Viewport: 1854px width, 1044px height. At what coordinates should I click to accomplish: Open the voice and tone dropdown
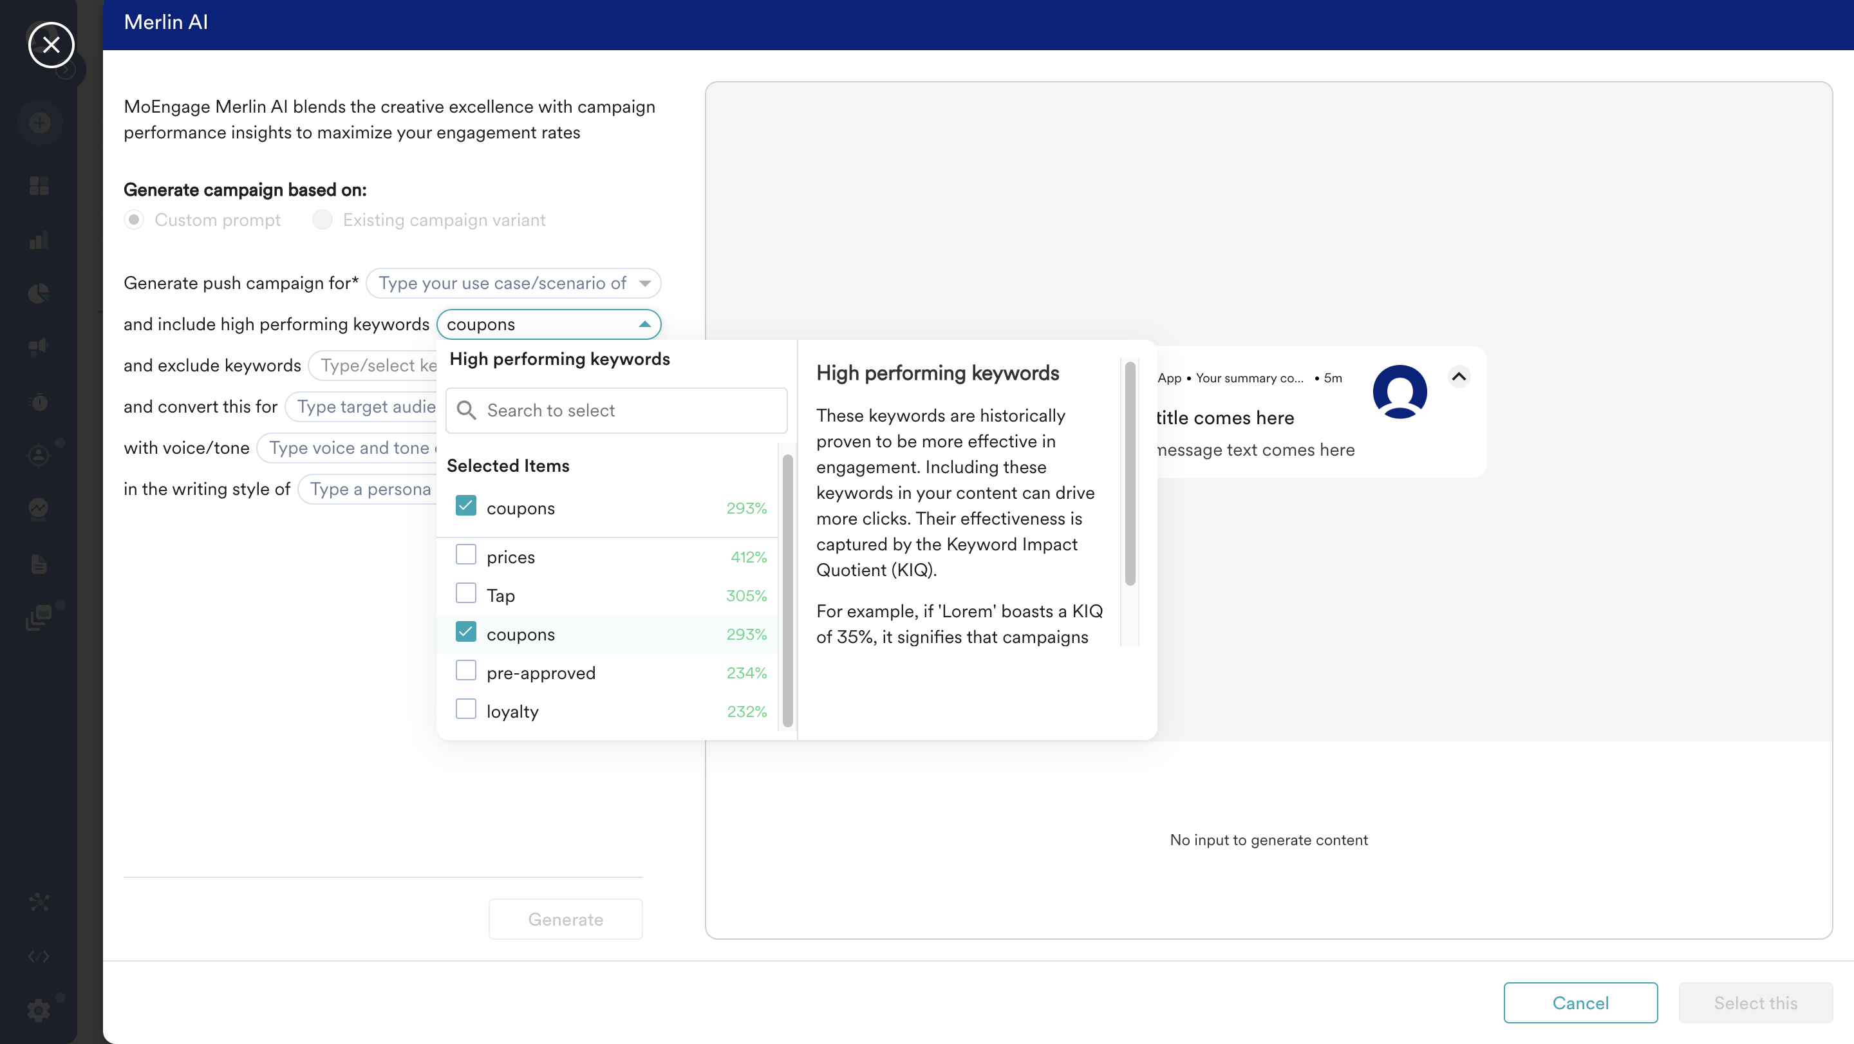(347, 447)
